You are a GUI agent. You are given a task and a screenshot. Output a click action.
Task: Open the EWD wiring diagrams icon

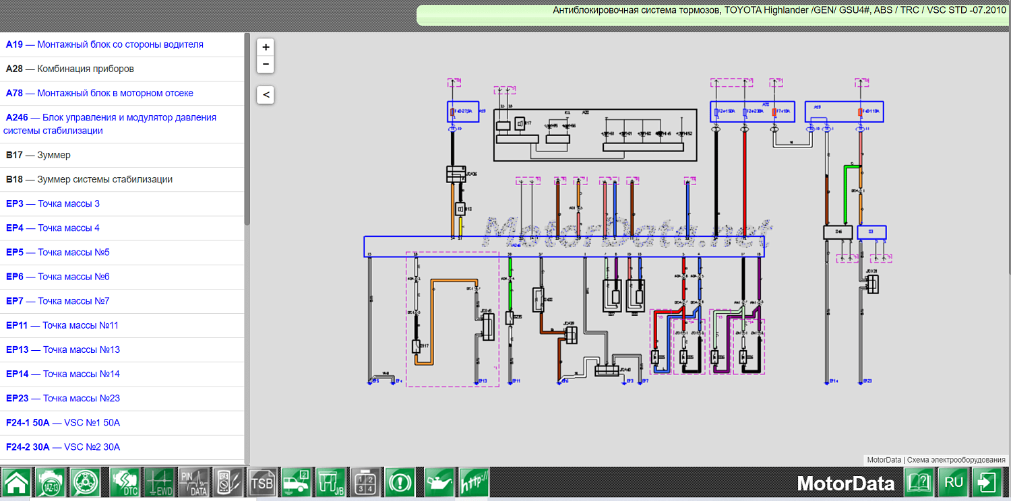pyautogui.click(x=159, y=483)
